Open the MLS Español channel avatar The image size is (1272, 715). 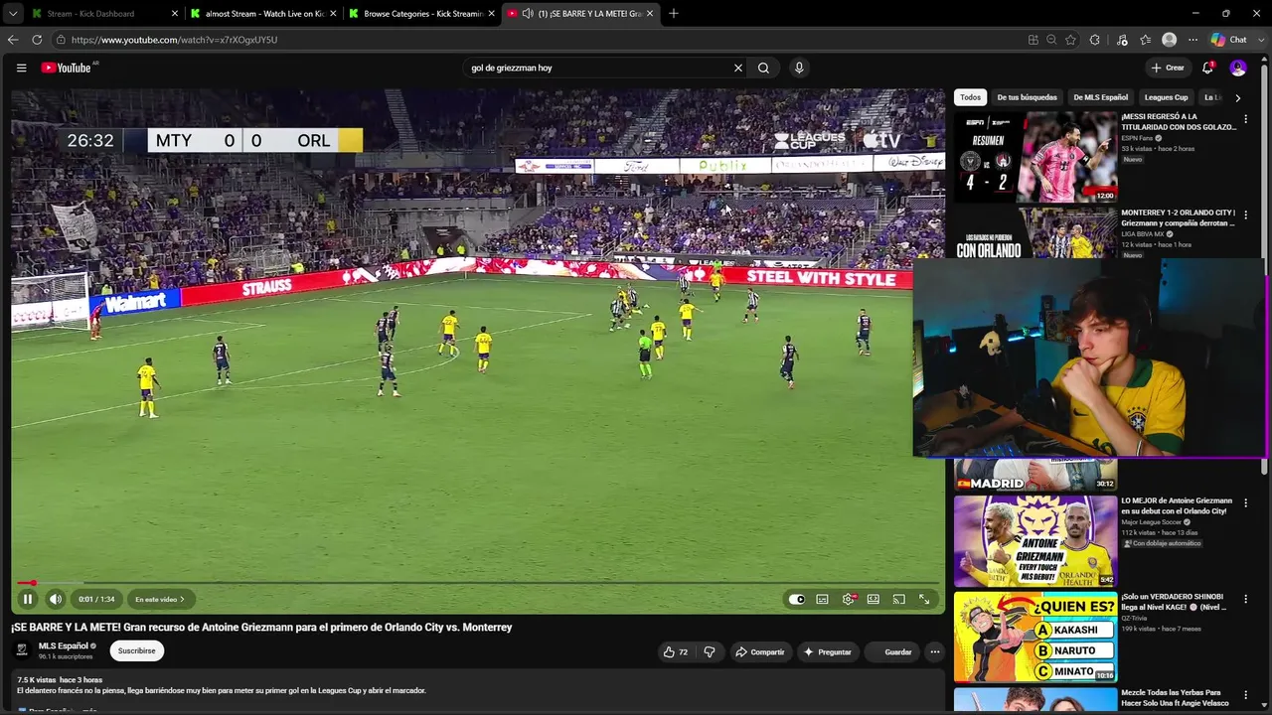click(21, 650)
